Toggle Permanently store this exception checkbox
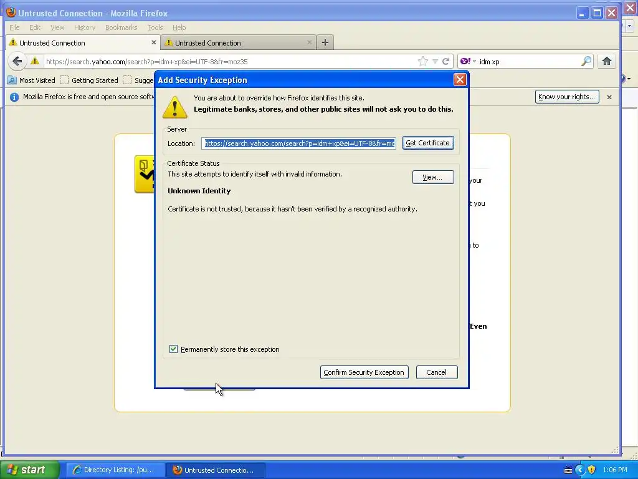 (x=173, y=349)
